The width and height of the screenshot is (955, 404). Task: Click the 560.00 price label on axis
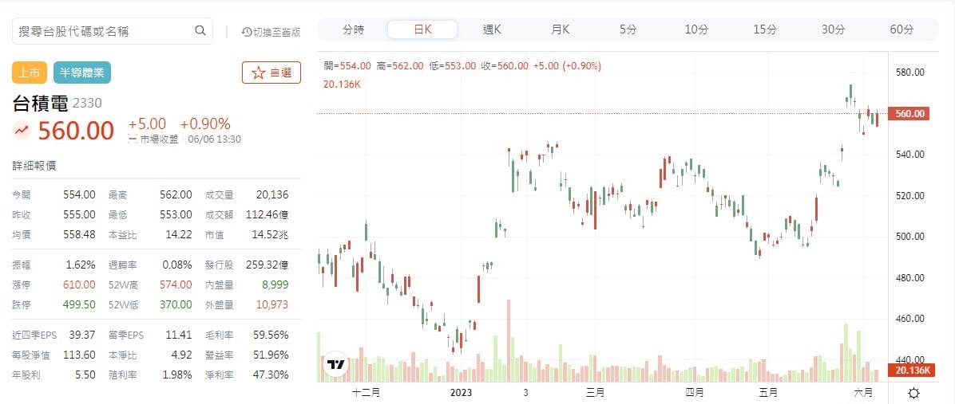click(x=910, y=114)
